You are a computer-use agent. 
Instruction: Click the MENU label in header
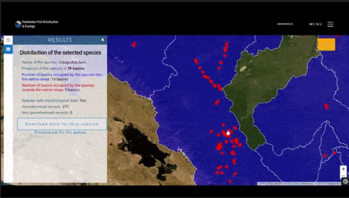point(316,24)
